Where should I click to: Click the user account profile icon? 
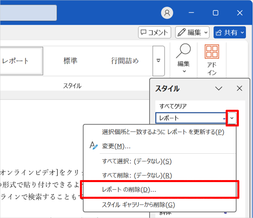coord(167,13)
